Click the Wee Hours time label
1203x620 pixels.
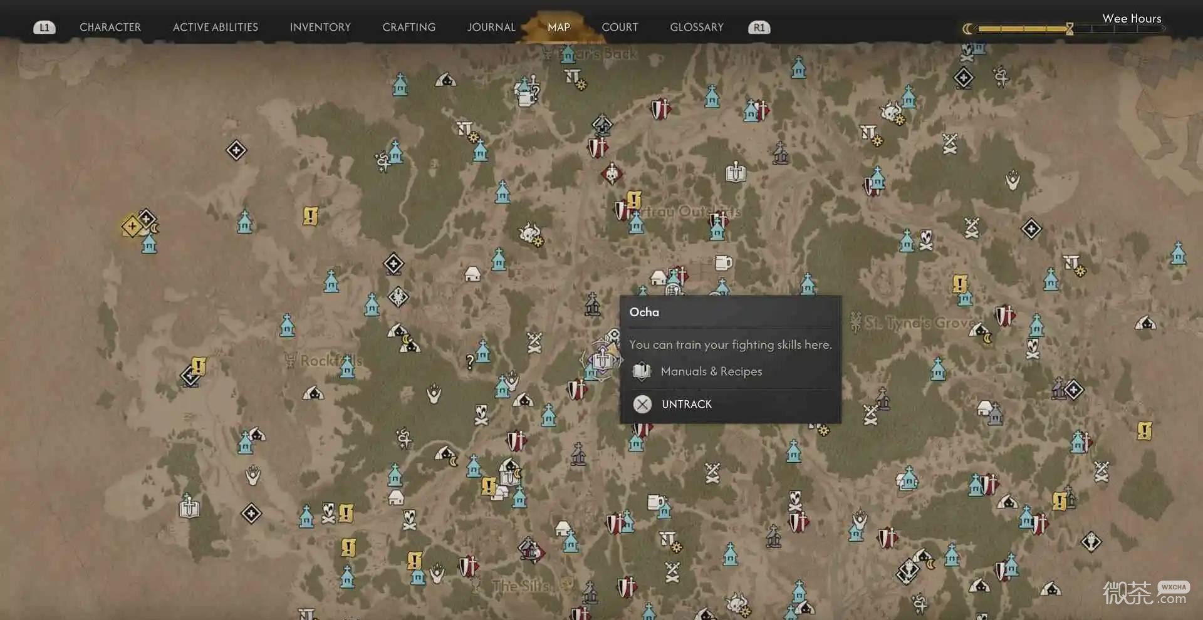(1132, 18)
